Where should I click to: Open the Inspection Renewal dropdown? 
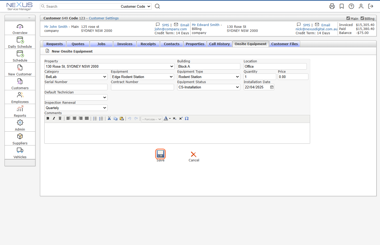(x=76, y=108)
